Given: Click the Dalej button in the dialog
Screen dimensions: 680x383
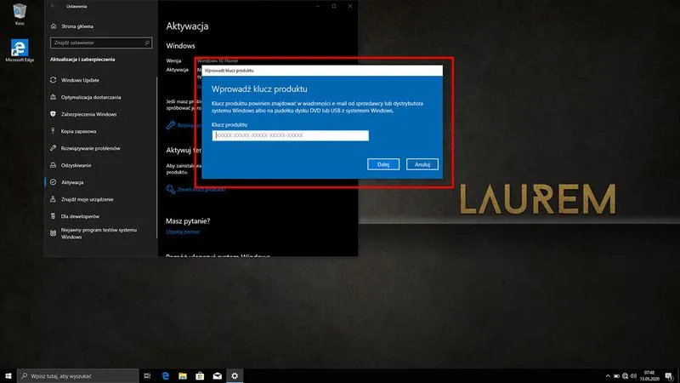Looking at the screenshot, I should pos(383,164).
